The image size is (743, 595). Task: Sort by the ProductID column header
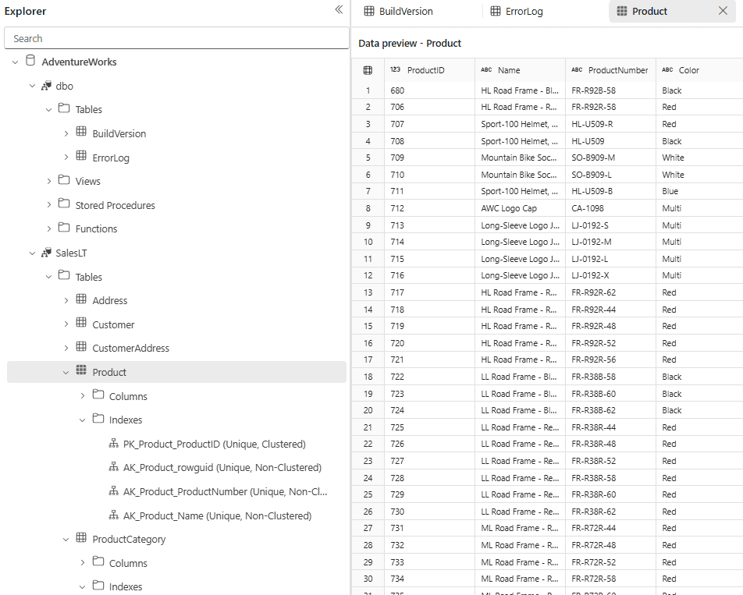click(x=429, y=70)
